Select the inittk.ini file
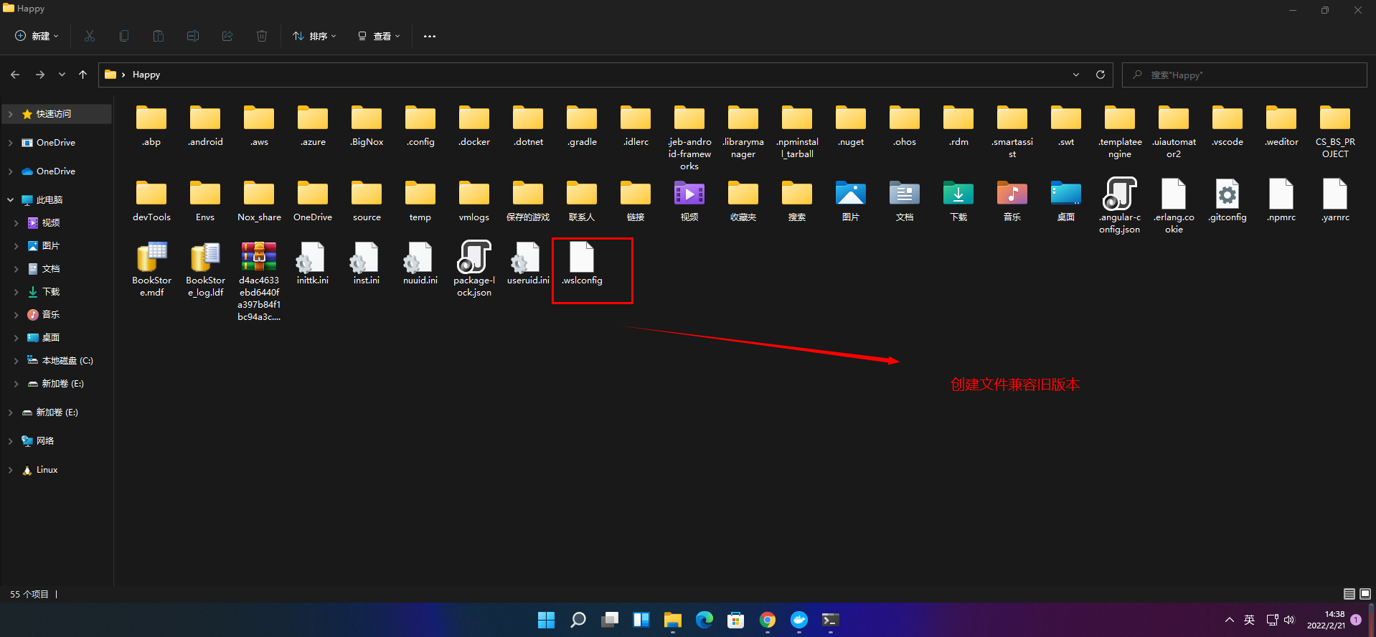The width and height of the screenshot is (1376, 637). pos(313,263)
